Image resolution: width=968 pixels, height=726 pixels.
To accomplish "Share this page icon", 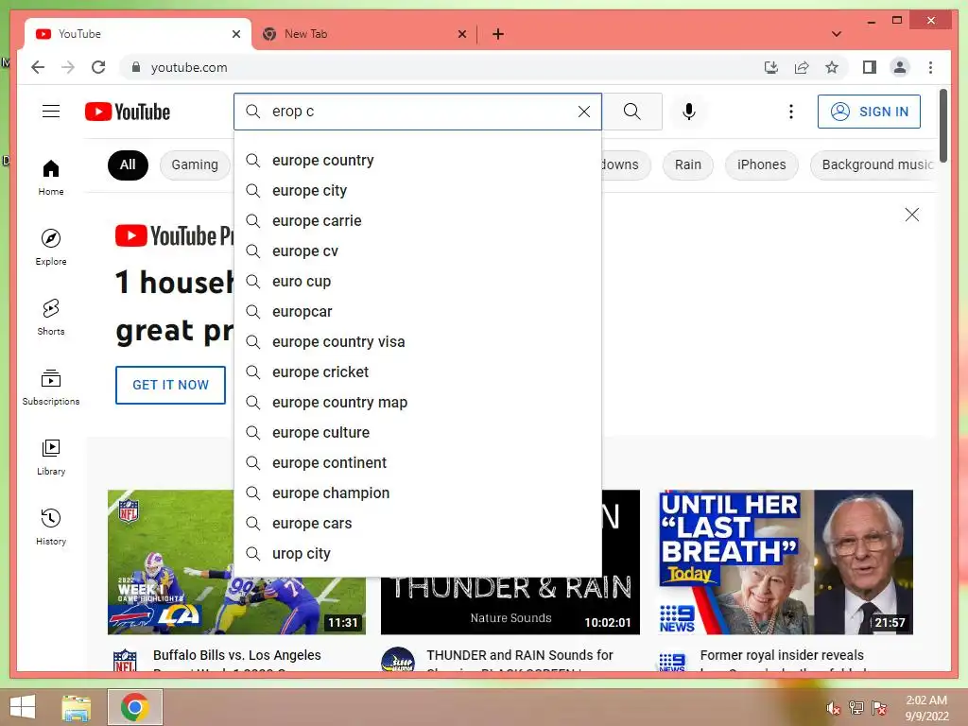I will click(802, 67).
